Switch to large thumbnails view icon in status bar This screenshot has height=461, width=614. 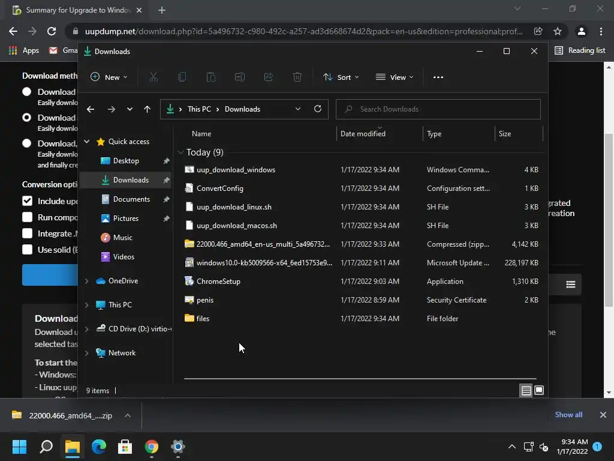[x=539, y=390]
